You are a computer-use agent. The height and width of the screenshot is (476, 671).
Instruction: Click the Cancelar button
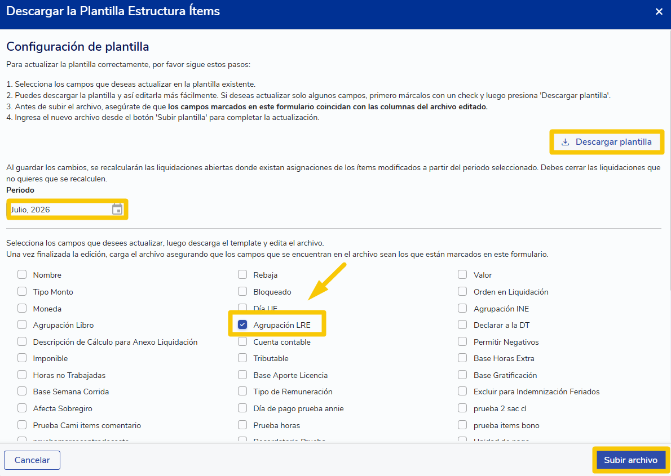click(x=32, y=460)
